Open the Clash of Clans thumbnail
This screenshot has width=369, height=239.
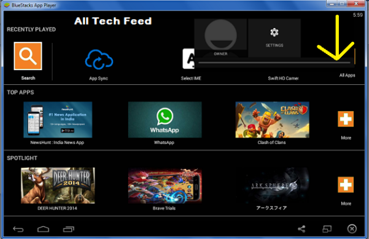coord(272,120)
